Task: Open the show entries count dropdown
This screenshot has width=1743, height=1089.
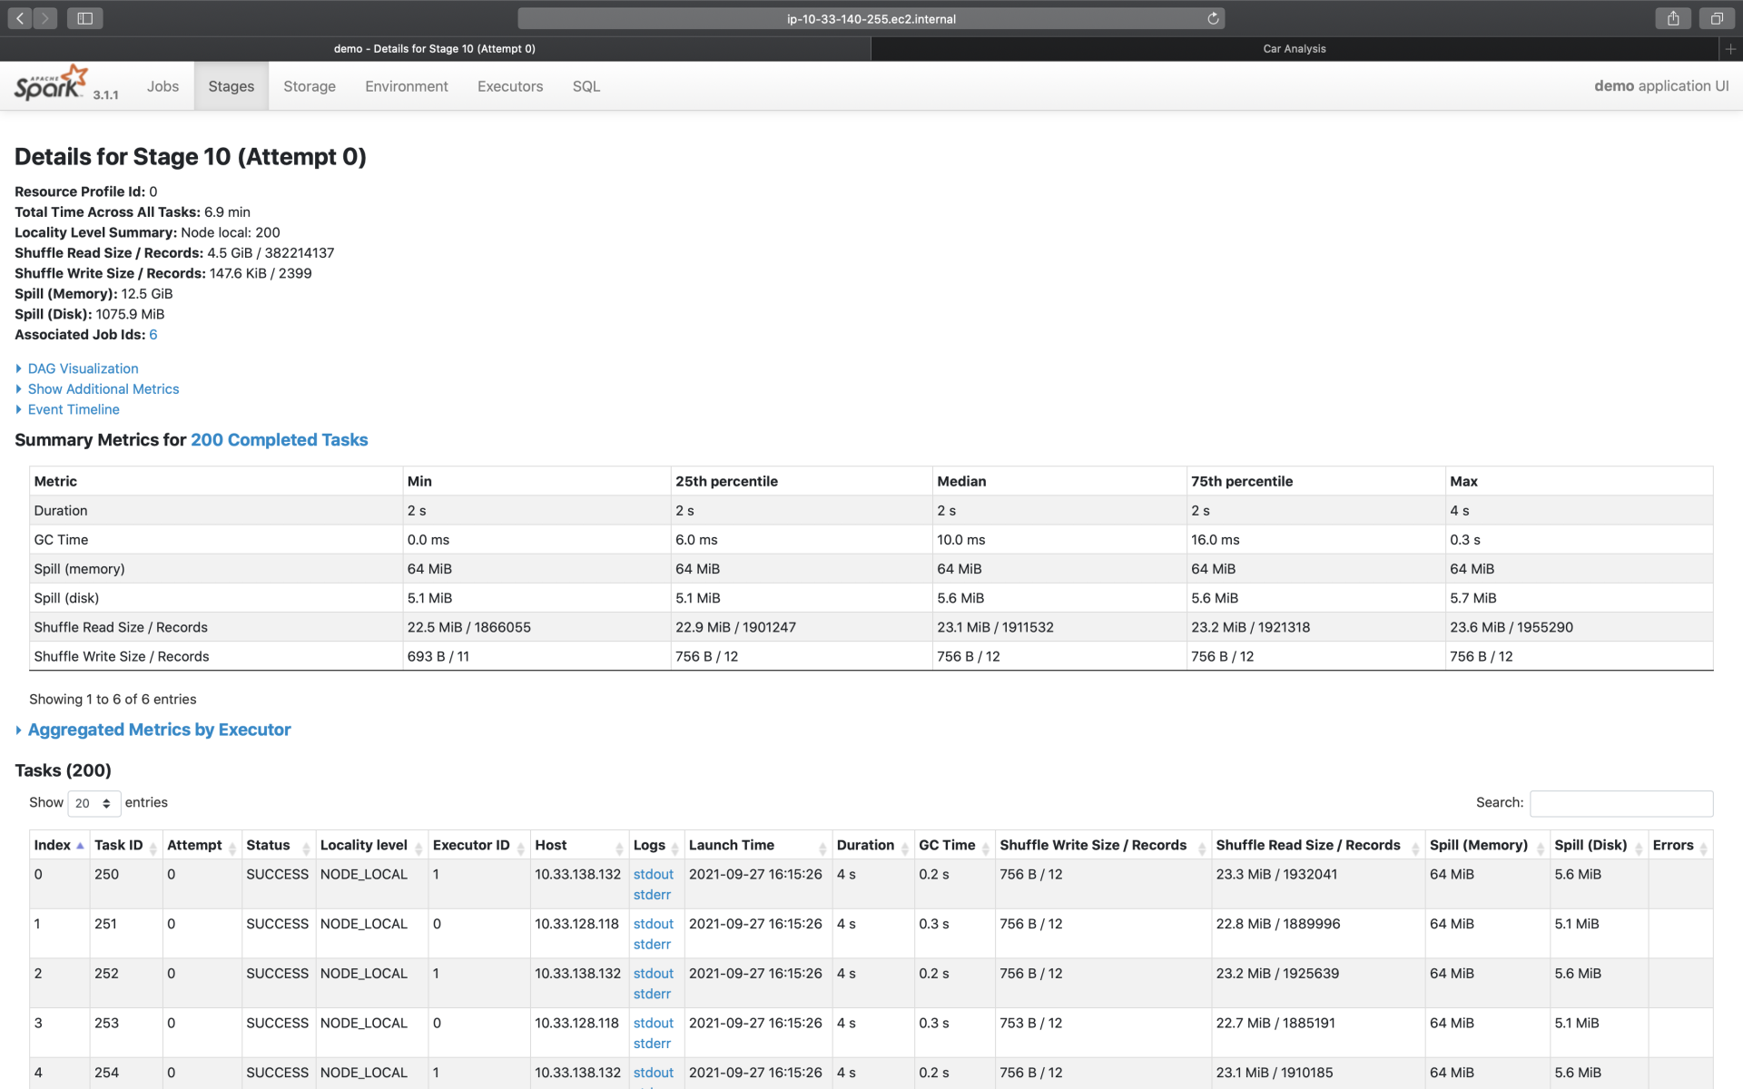Action: (94, 803)
